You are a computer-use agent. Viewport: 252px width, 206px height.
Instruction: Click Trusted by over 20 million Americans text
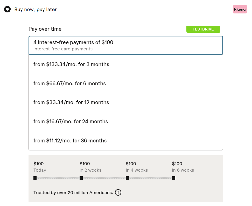pos(73,193)
